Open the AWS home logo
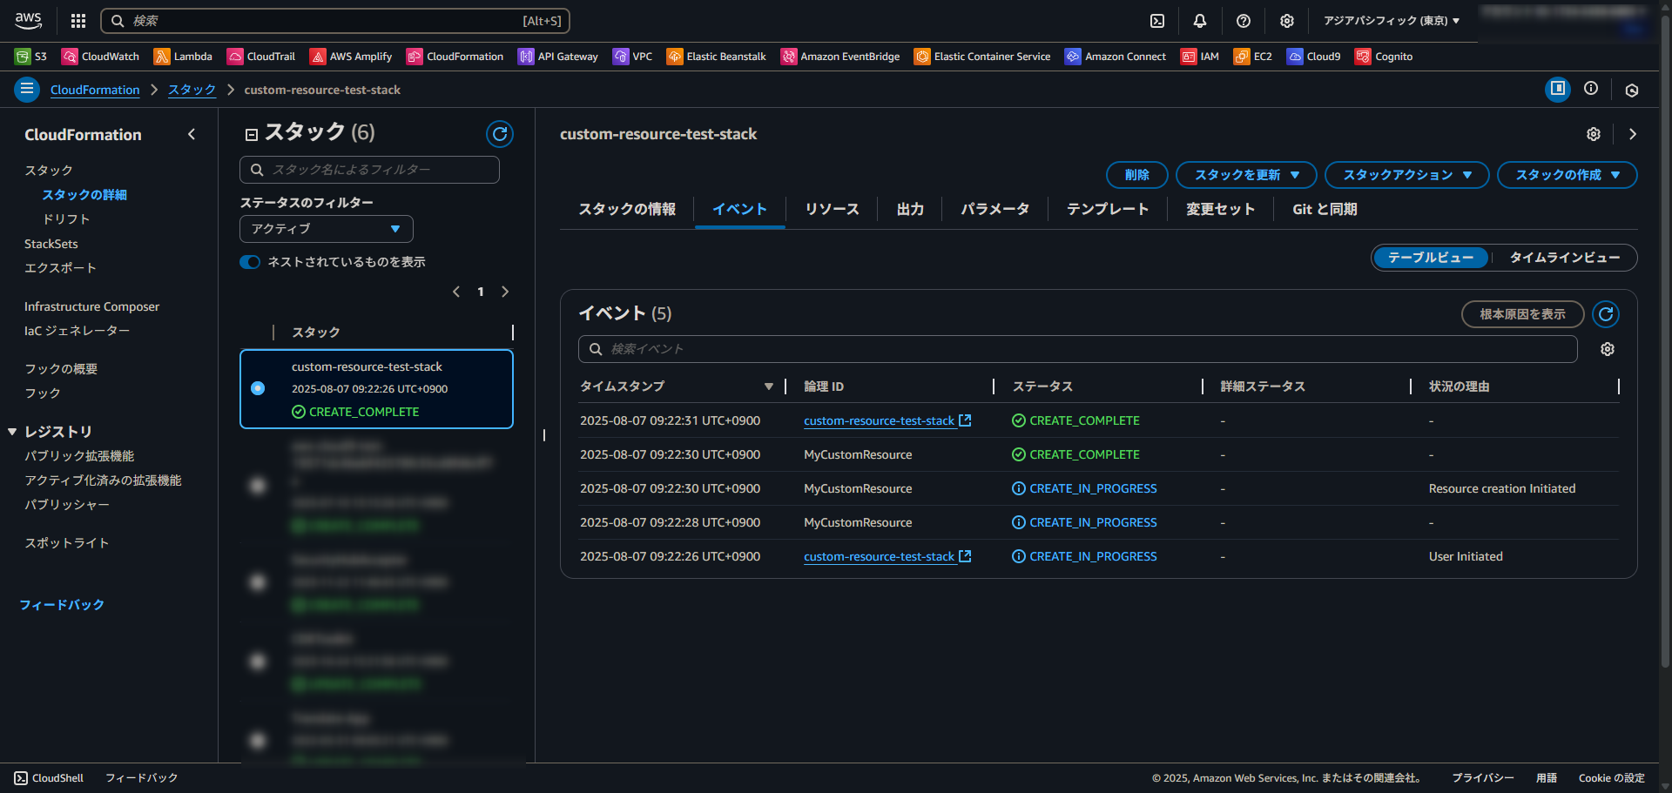 [28, 20]
